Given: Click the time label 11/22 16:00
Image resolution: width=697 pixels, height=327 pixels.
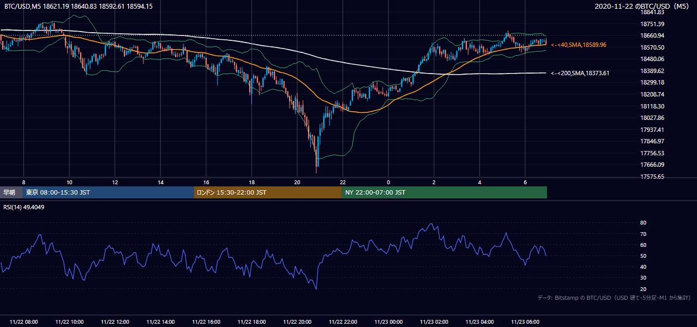Looking at the screenshot, I should (206, 322).
